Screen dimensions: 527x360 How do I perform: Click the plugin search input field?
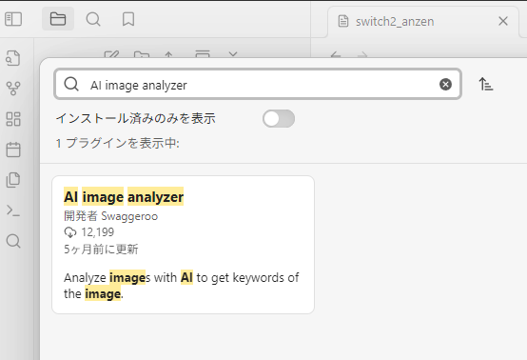pos(258,84)
